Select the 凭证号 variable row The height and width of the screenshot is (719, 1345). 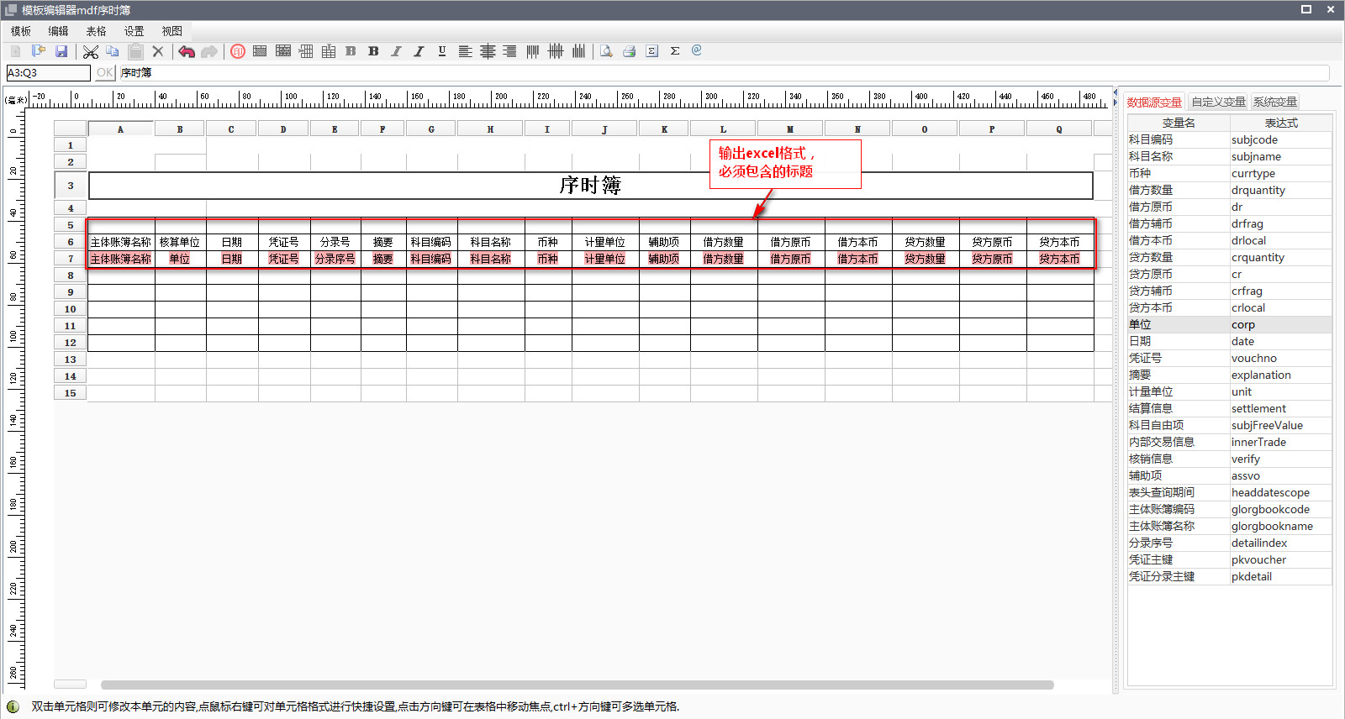pyautogui.click(x=1229, y=358)
